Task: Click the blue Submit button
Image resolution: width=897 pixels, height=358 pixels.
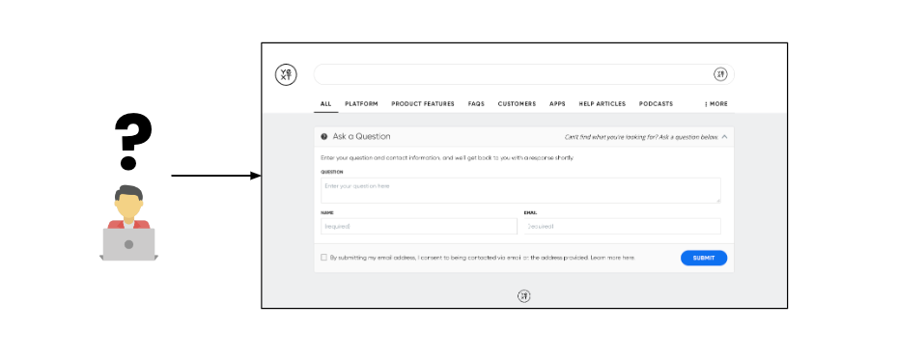Action: [x=704, y=258]
